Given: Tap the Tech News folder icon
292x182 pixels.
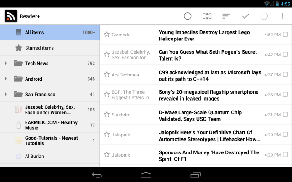Looking at the screenshot, I should pyautogui.click(x=18, y=63).
